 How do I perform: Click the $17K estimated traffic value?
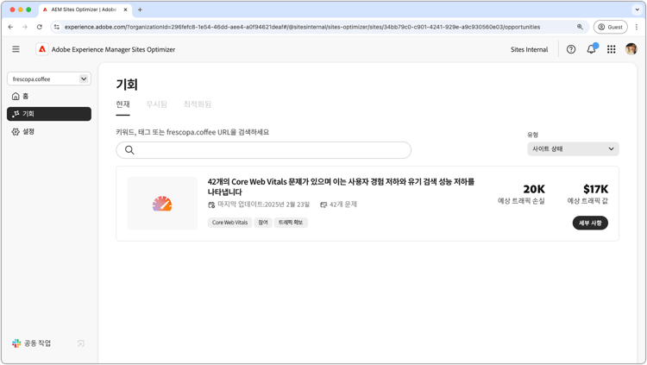click(595, 189)
